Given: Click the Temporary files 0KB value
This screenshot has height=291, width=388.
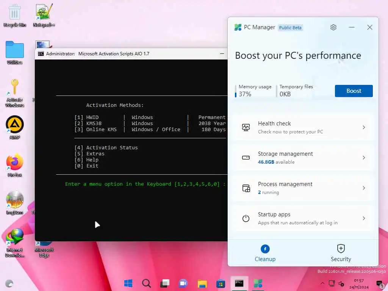Looking at the screenshot, I should (285, 94).
